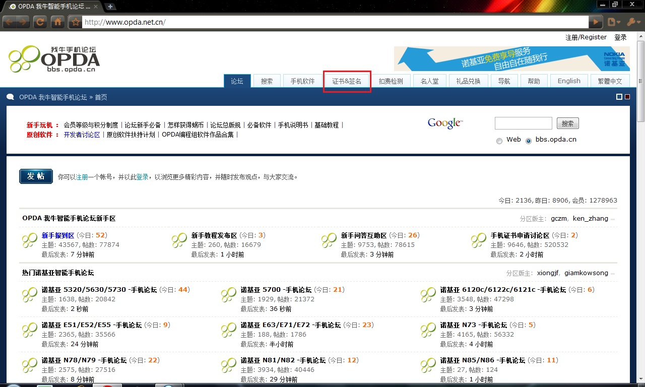645x387 pixels.
Task: Open the 基础教程 link
Action: point(327,125)
